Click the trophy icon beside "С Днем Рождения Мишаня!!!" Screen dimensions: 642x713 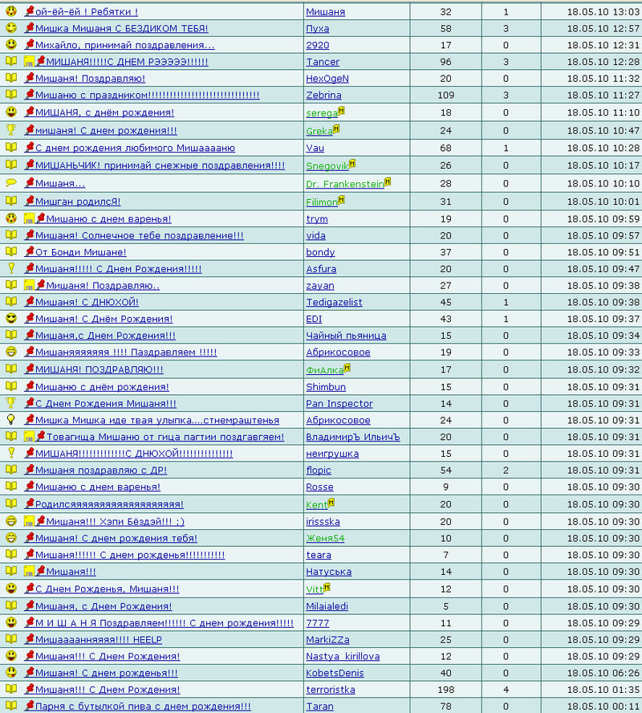11,403
